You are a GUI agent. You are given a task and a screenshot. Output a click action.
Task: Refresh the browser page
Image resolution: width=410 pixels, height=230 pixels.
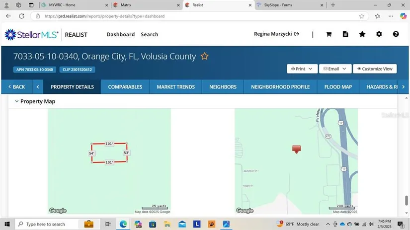pos(21,16)
